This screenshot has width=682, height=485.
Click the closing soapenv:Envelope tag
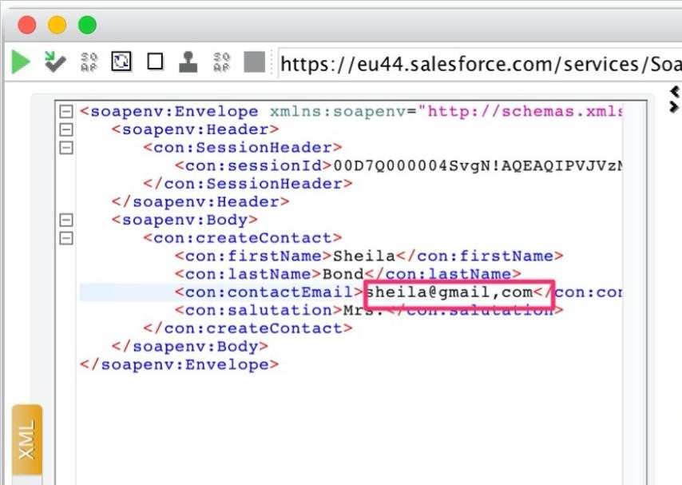179,365
